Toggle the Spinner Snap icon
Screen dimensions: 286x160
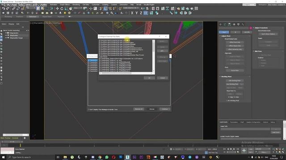[x=114, y=8]
